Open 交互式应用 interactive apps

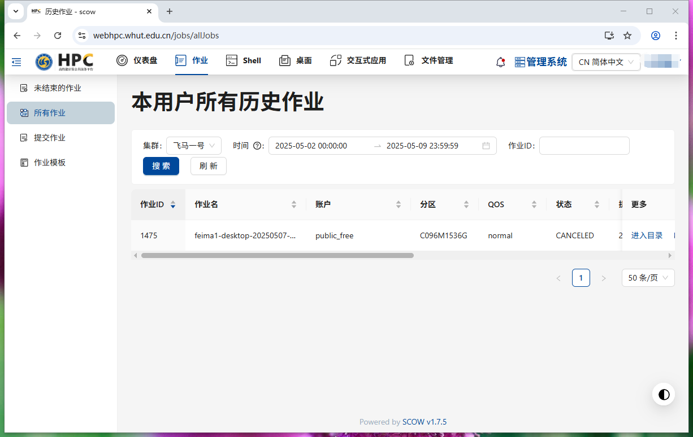pos(358,60)
